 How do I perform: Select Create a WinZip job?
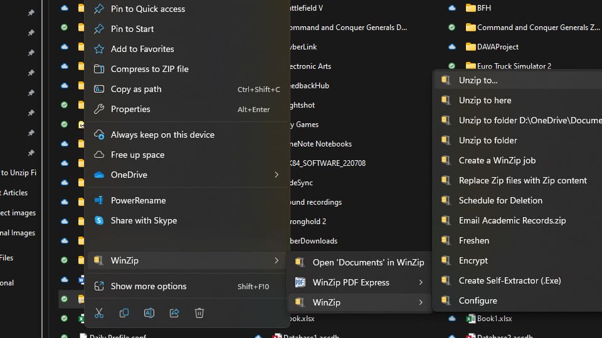519,160
